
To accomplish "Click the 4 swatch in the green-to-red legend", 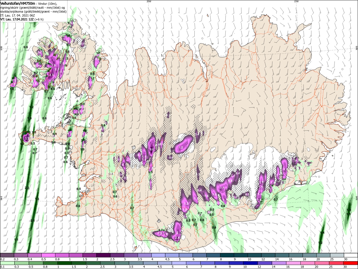I will coord(150,263).
